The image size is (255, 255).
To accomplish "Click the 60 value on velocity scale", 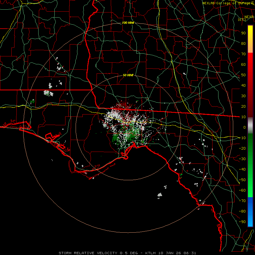I will pyautogui.click(x=243, y=64).
